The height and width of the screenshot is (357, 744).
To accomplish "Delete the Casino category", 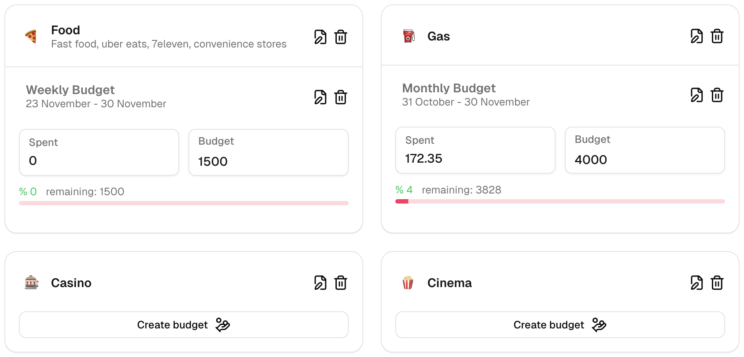I will pyautogui.click(x=341, y=283).
